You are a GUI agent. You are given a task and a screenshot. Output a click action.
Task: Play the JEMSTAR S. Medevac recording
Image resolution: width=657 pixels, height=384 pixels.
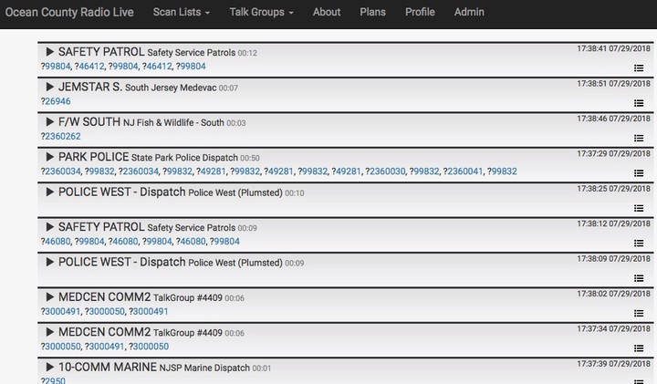pyautogui.click(x=50, y=87)
